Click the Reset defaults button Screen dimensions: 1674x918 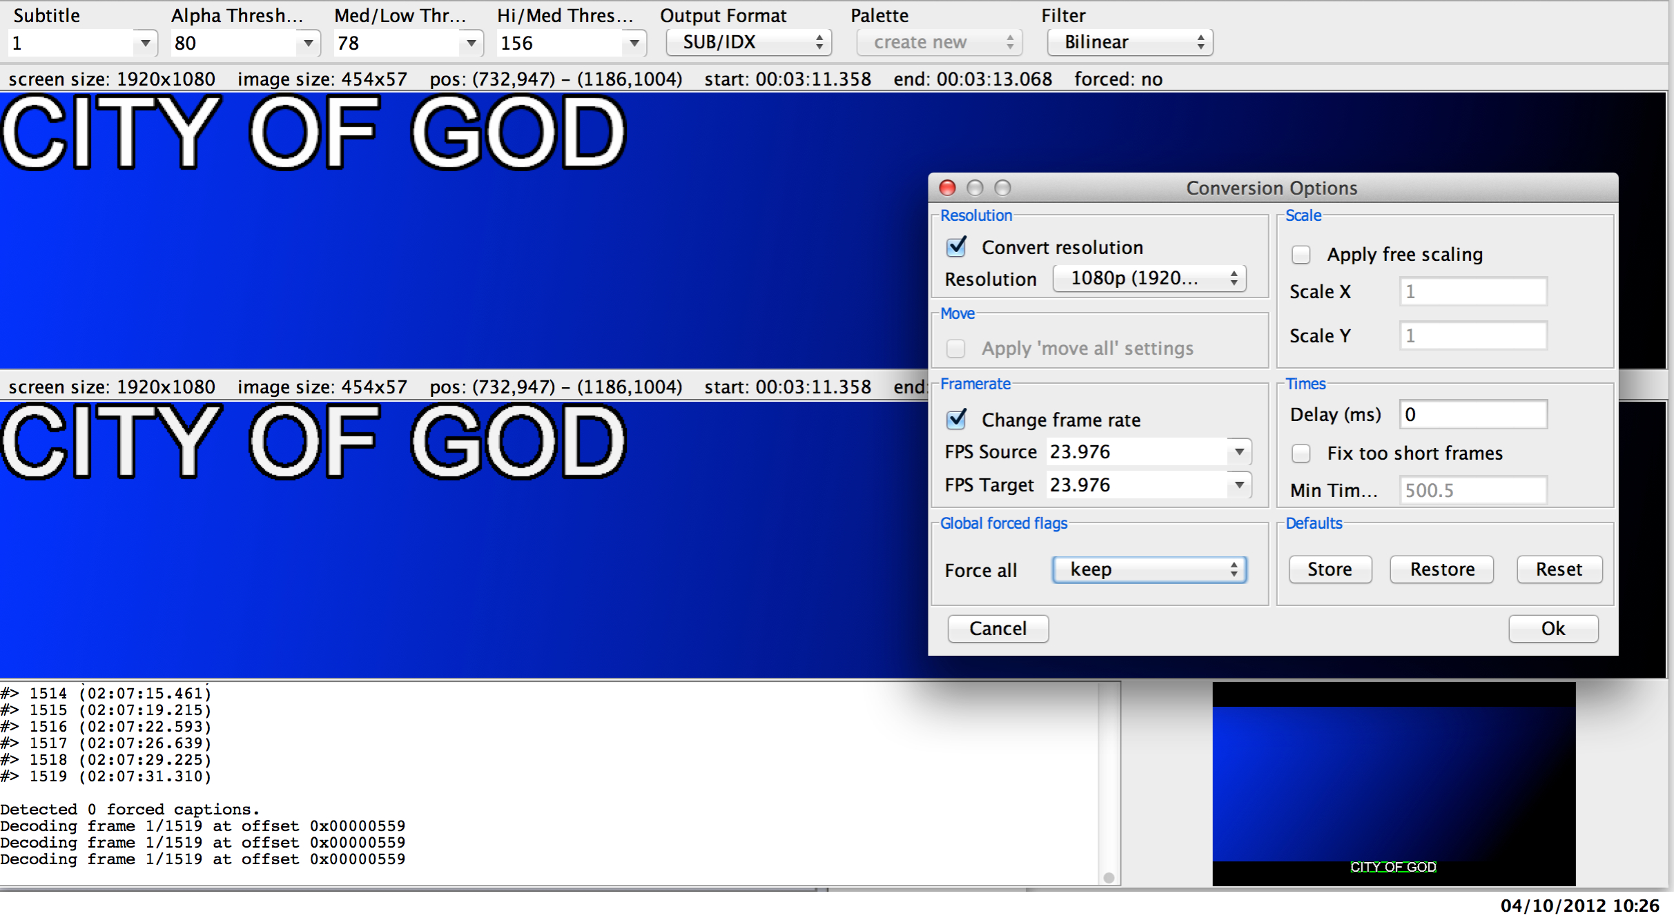click(x=1559, y=569)
